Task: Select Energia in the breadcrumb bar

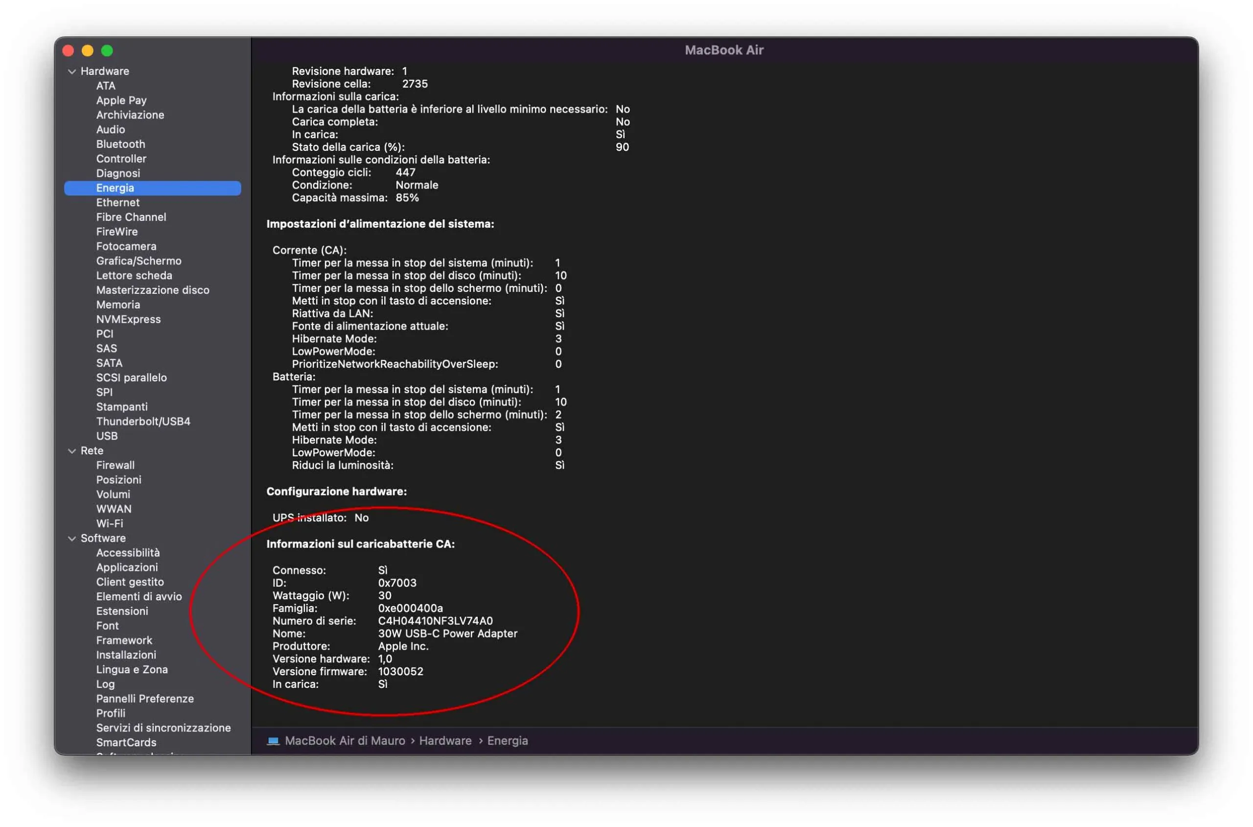Action: click(507, 740)
